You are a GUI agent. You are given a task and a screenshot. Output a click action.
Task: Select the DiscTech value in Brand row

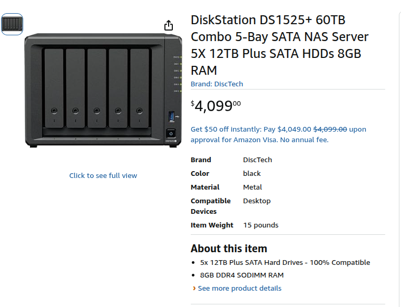[x=258, y=160]
